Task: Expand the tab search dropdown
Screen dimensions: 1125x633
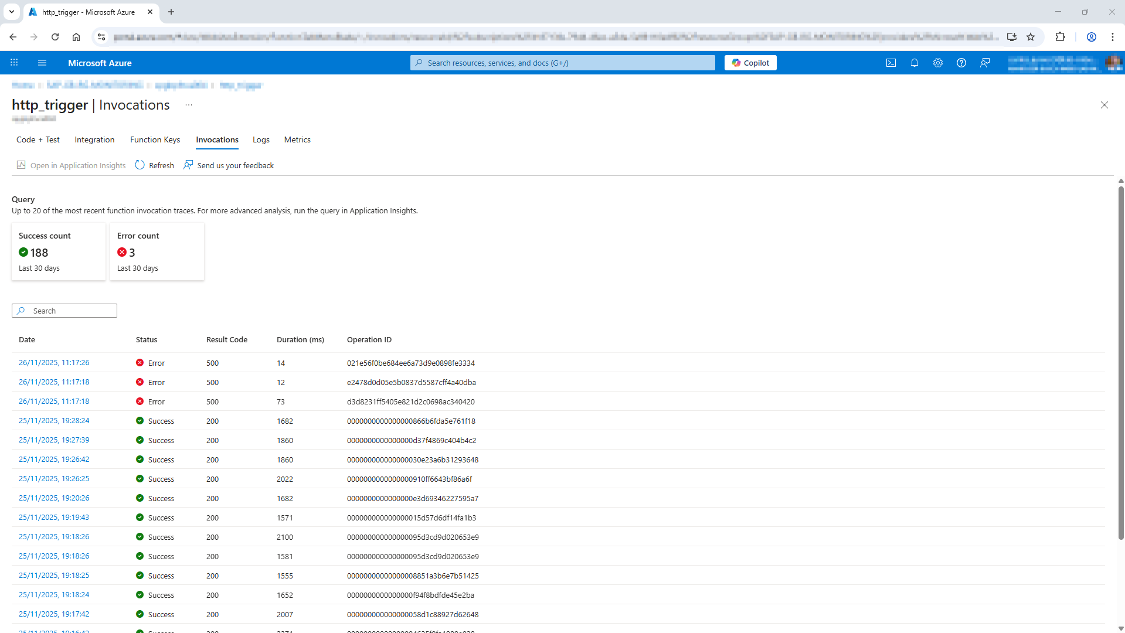Action: coord(12,12)
